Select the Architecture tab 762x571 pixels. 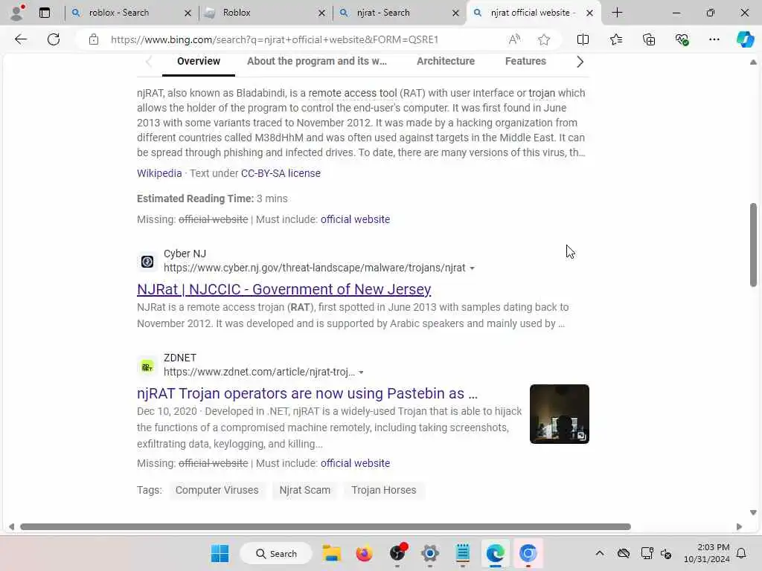pos(446,61)
